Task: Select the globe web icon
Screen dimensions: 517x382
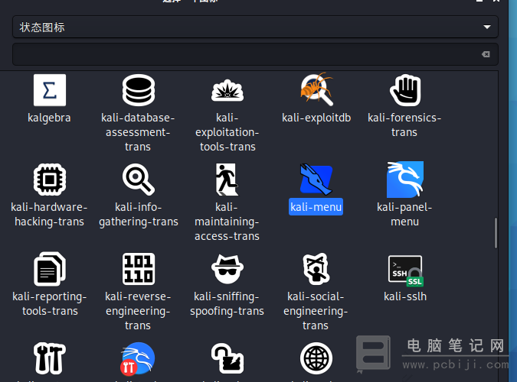Action: (316, 358)
